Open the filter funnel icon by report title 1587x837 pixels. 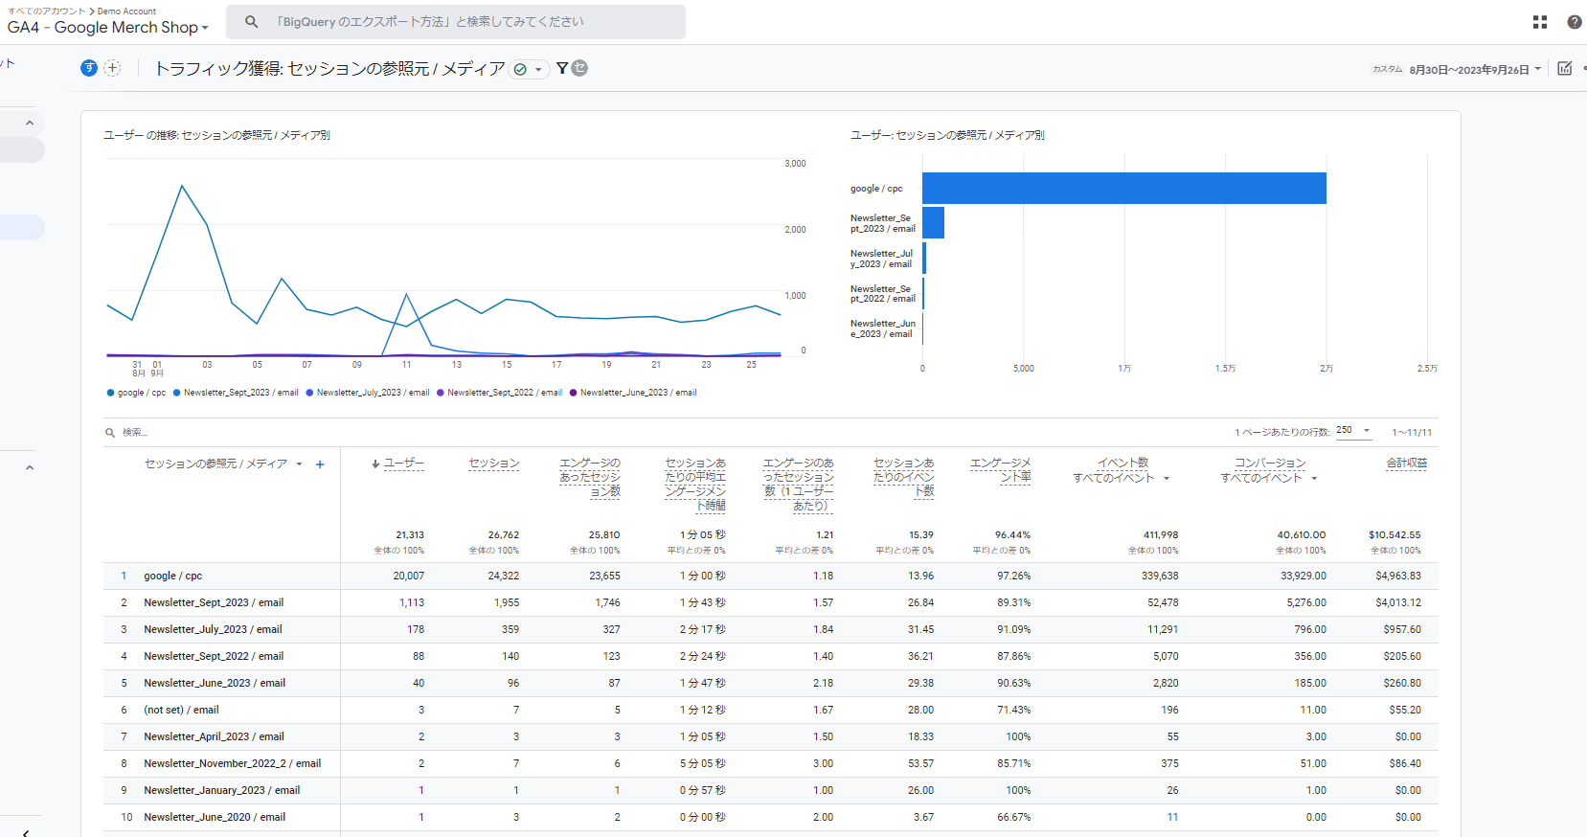coord(562,68)
